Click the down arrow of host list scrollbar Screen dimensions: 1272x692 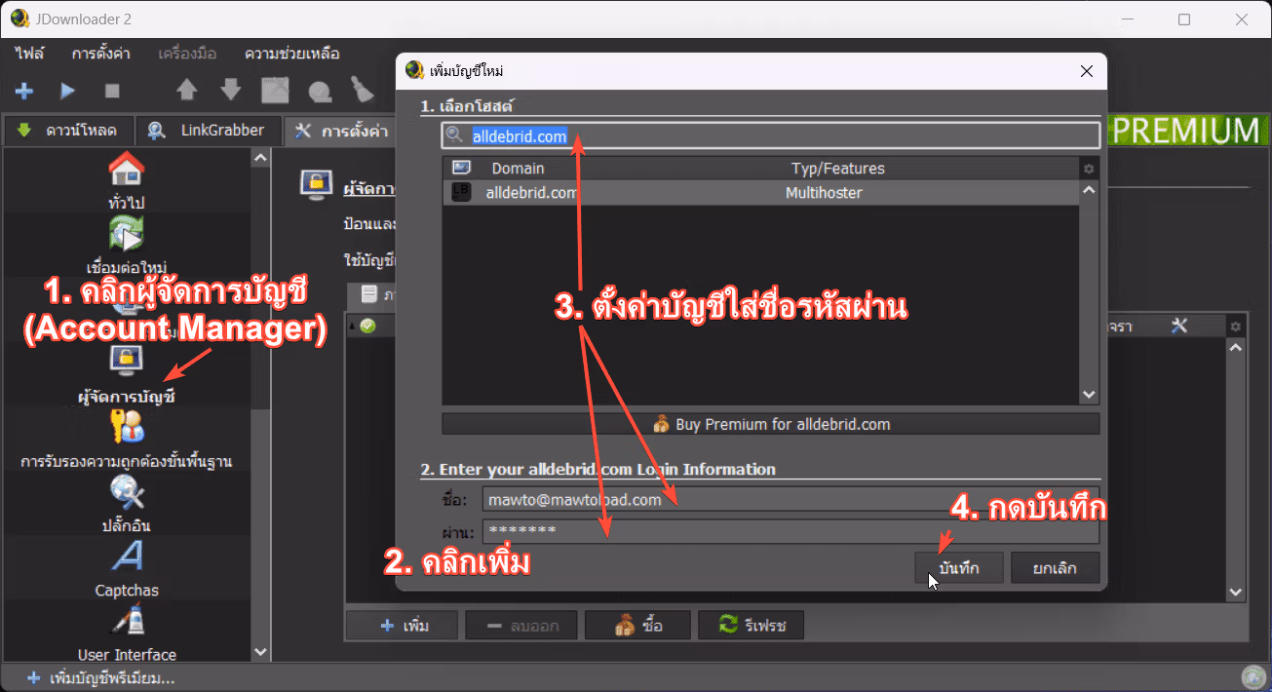(x=1090, y=394)
